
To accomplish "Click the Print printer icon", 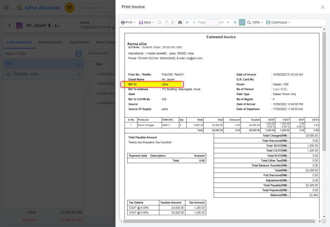I will click(x=123, y=22).
